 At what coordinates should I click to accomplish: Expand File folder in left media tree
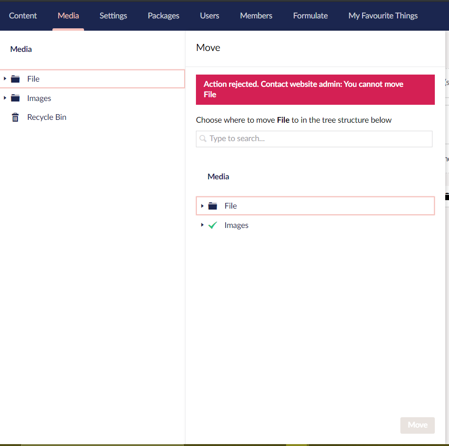click(5, 78)
